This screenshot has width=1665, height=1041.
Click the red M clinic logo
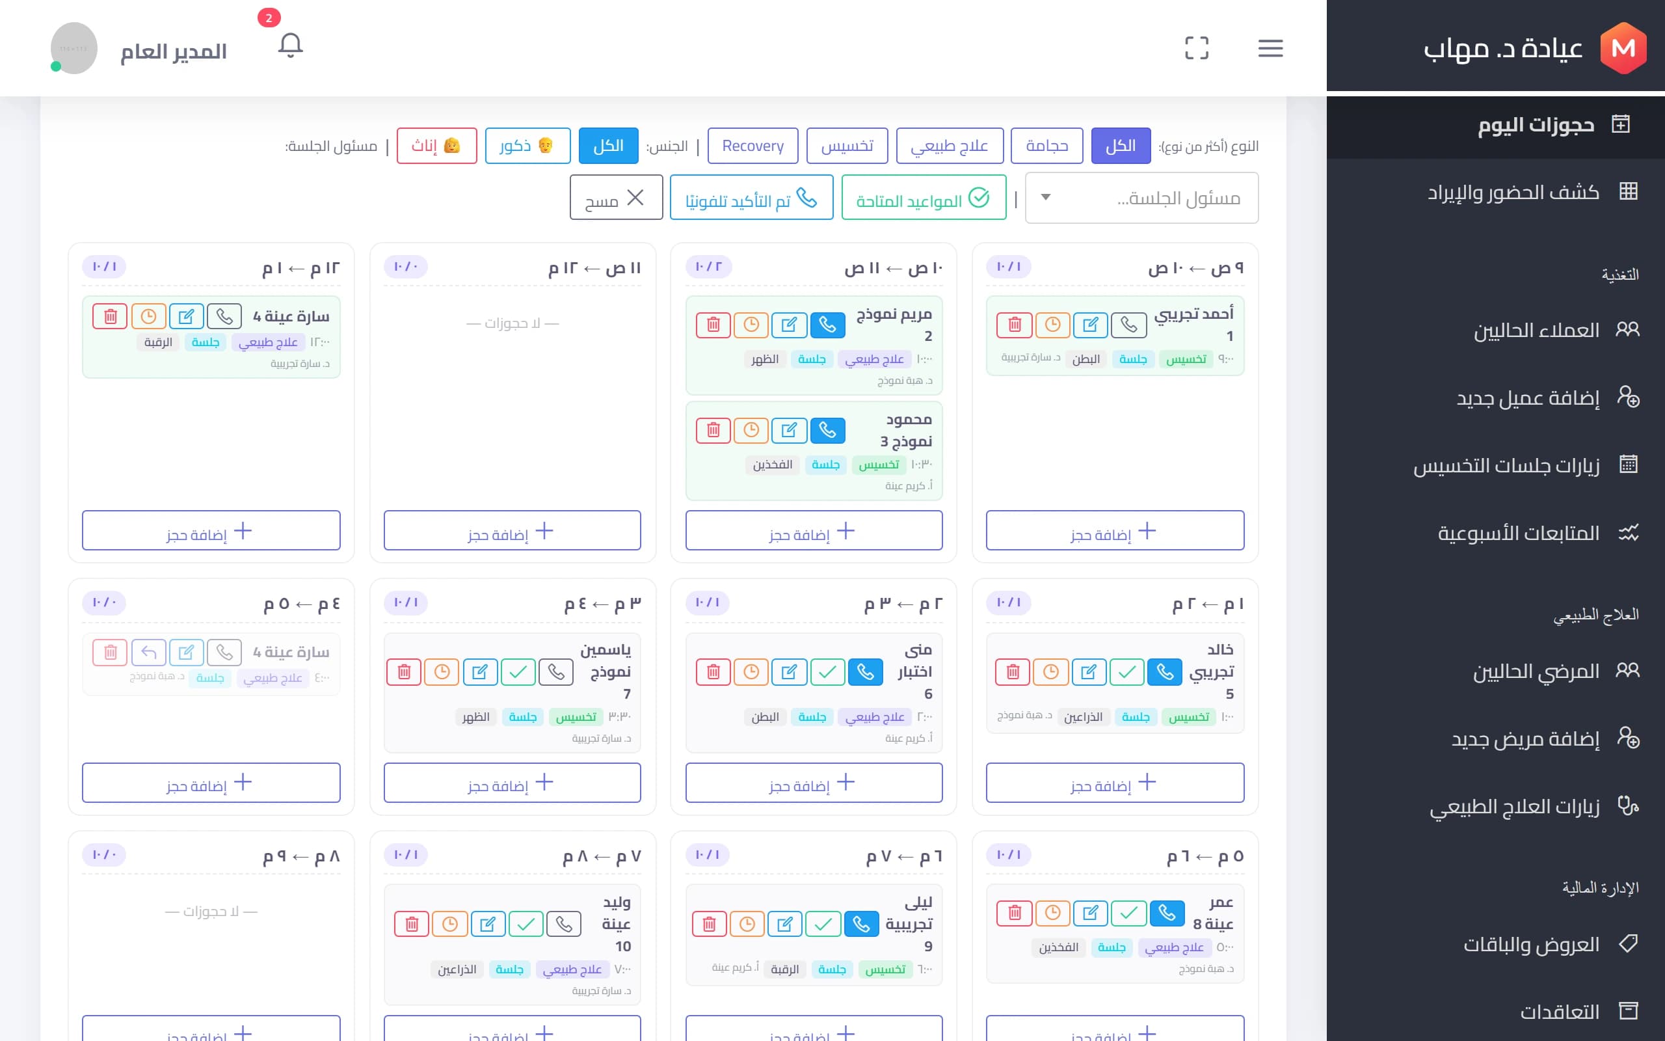pyautogui.click(x=1623, y=48)
